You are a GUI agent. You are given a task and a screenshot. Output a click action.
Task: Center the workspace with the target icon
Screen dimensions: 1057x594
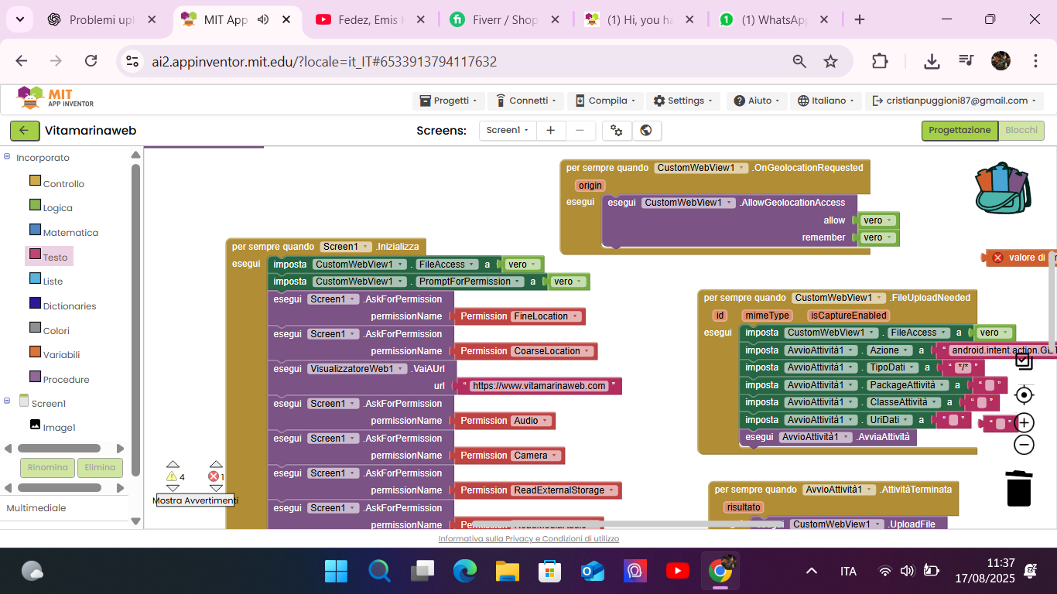[x=1024, y=395]
